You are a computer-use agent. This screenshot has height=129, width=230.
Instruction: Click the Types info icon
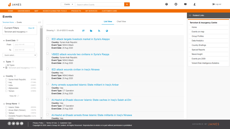[13, 61]
